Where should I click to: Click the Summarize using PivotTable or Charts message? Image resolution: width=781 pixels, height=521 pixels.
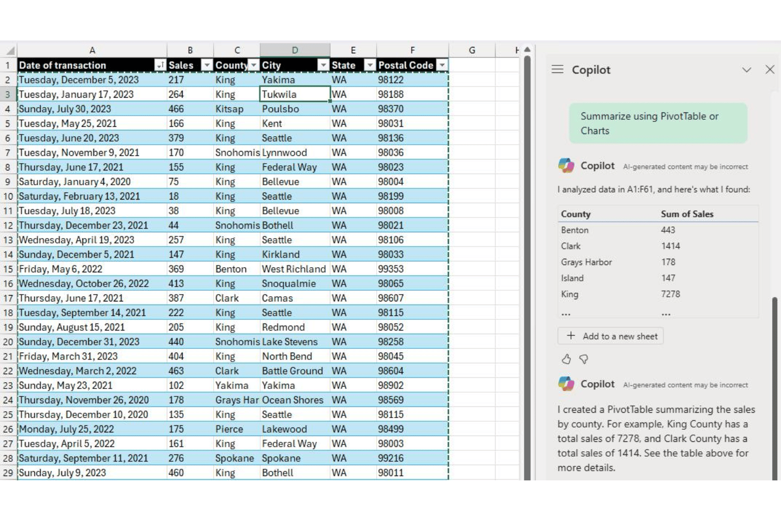tap(658, 124)
